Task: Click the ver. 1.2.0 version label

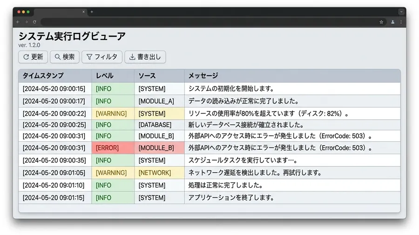Action: point(29,45)
